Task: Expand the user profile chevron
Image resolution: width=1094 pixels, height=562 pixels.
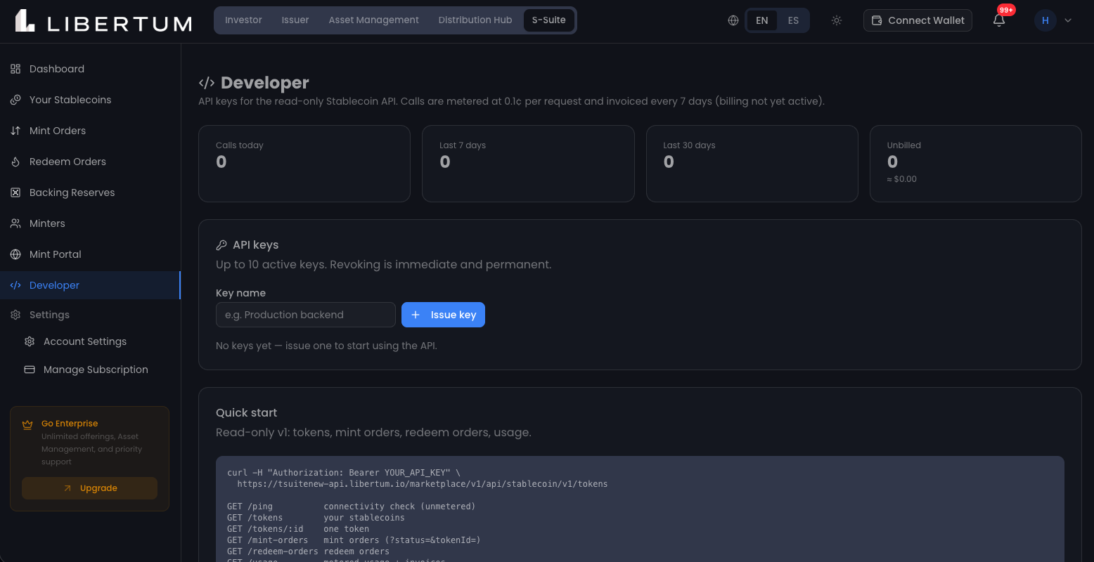Action: tap(1068, 20)
